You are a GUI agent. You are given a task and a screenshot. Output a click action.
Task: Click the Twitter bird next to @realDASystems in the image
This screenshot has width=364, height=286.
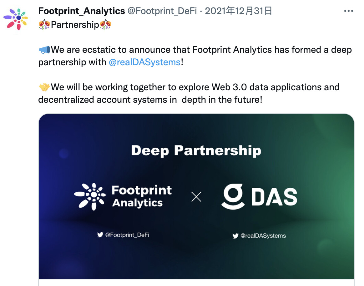tap(235, 236)
